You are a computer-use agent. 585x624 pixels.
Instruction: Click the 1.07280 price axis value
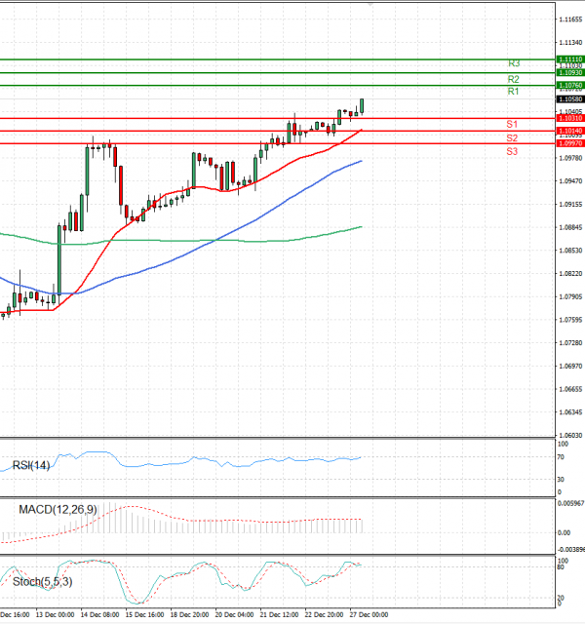pos(570,342)
